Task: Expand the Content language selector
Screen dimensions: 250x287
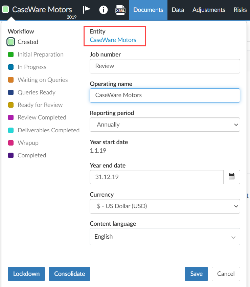Action: point(165,237)
